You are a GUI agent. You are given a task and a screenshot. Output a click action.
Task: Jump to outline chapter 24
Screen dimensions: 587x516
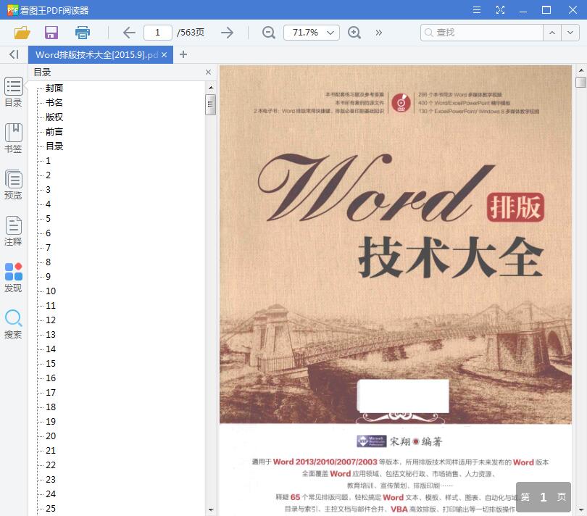click(x=51, y=494)
